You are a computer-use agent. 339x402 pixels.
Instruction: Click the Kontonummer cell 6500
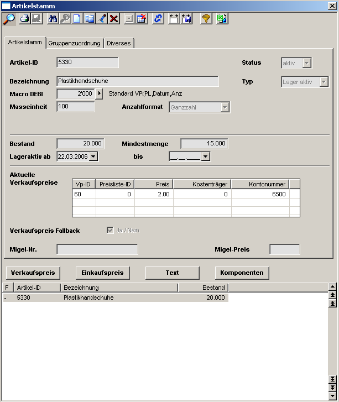(x=260, y=194)
